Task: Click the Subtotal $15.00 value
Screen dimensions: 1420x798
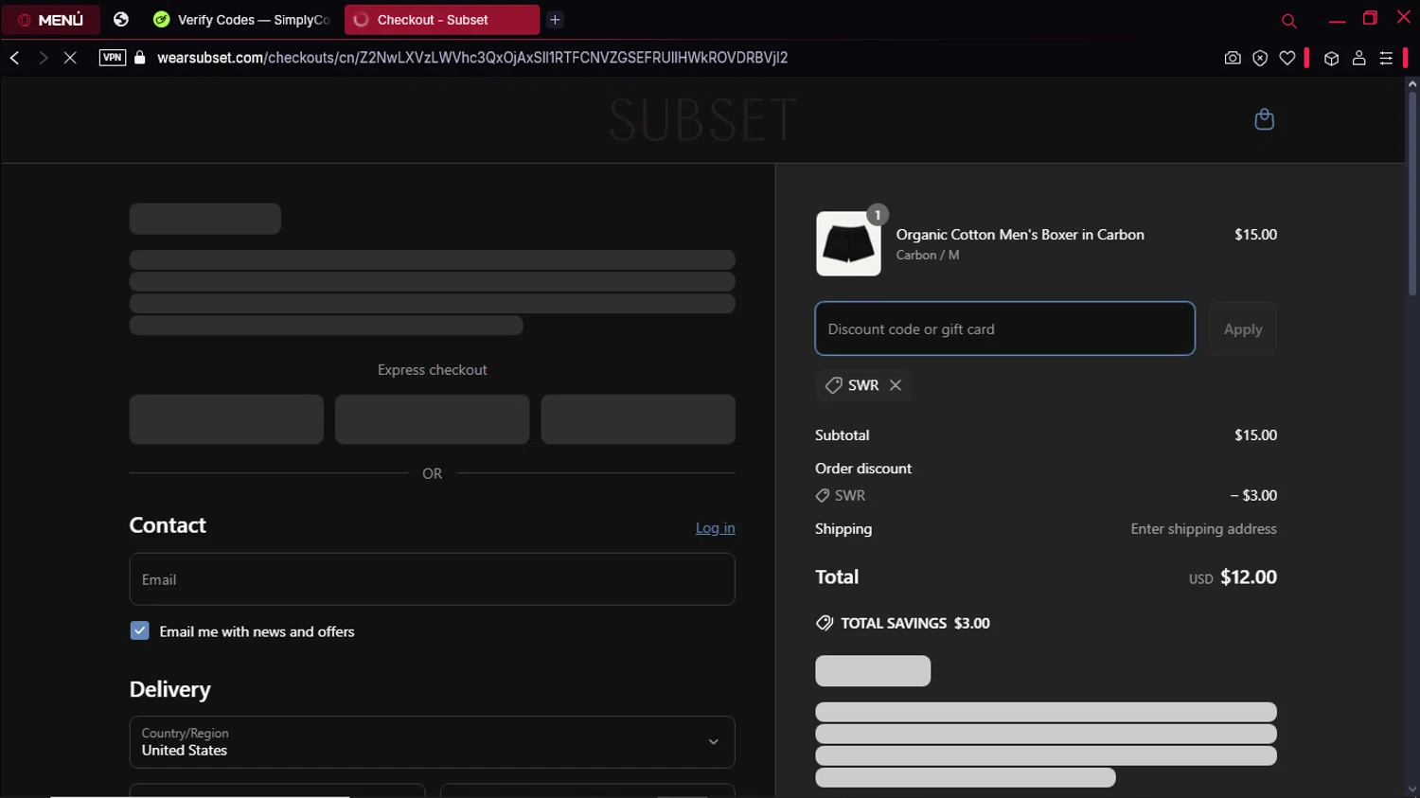Action: pos(1255,435)
